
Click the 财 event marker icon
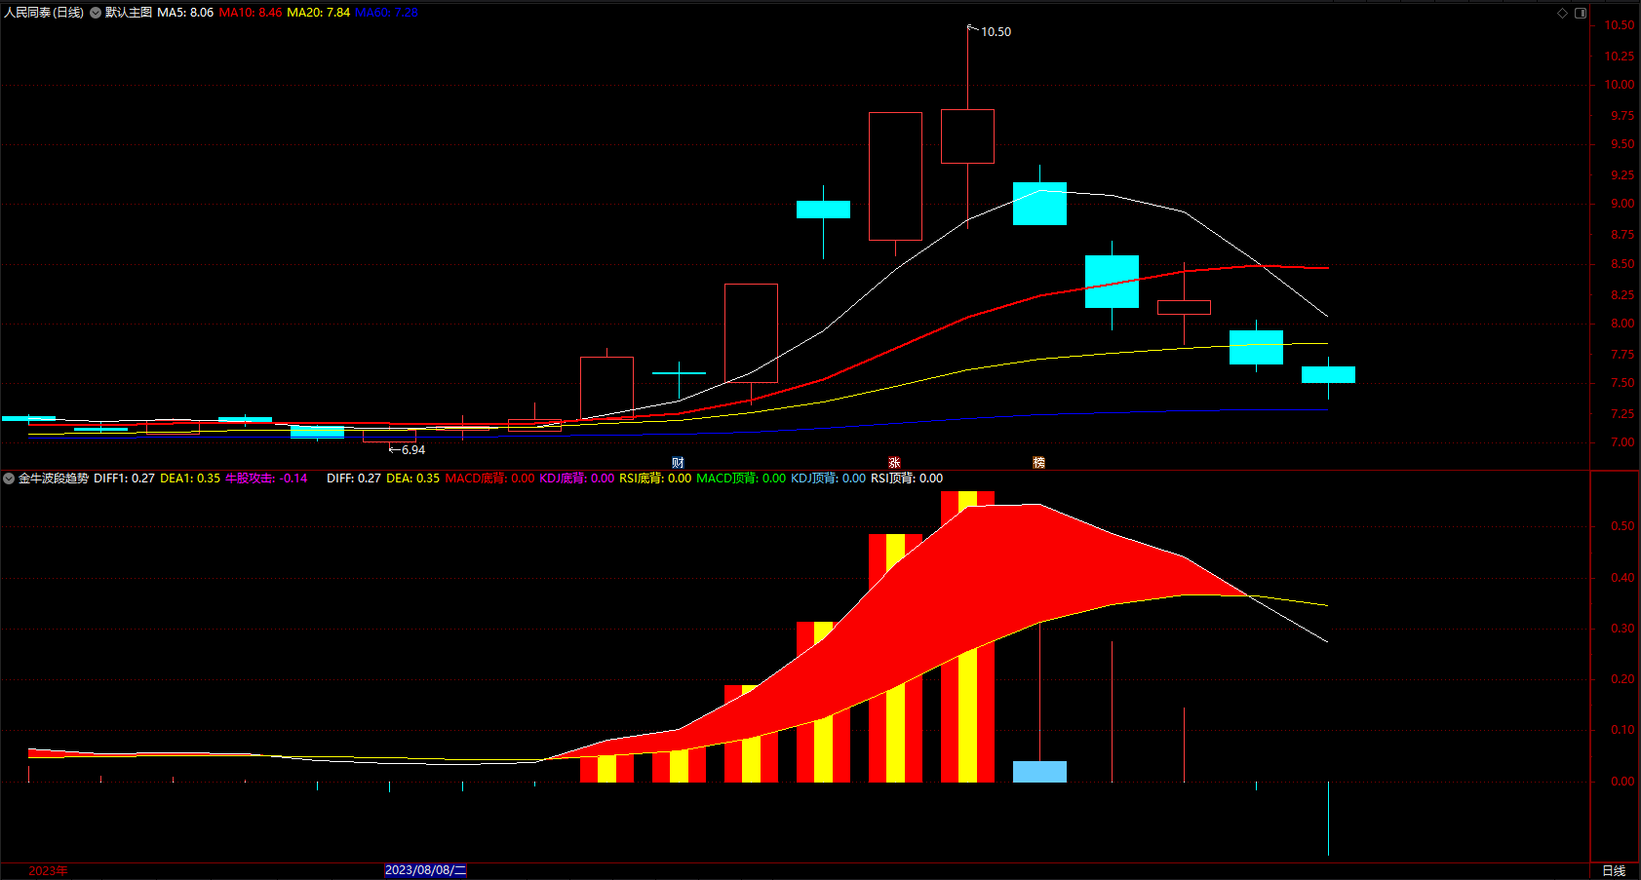coord(678,463)
